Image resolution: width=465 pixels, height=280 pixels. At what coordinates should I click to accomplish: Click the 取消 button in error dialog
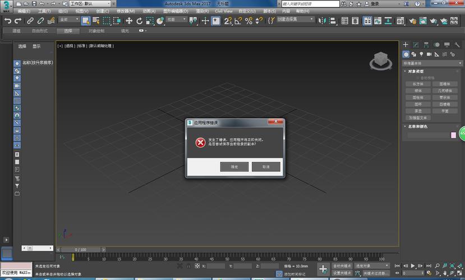[x=266, y=167]
